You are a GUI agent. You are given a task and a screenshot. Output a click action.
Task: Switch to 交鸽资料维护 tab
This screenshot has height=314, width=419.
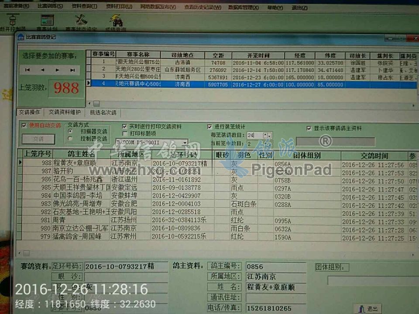click(65, 113)
